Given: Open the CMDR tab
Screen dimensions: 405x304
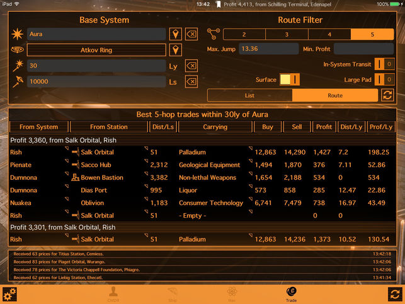Looking at the screenshot, I should (113, 295).
